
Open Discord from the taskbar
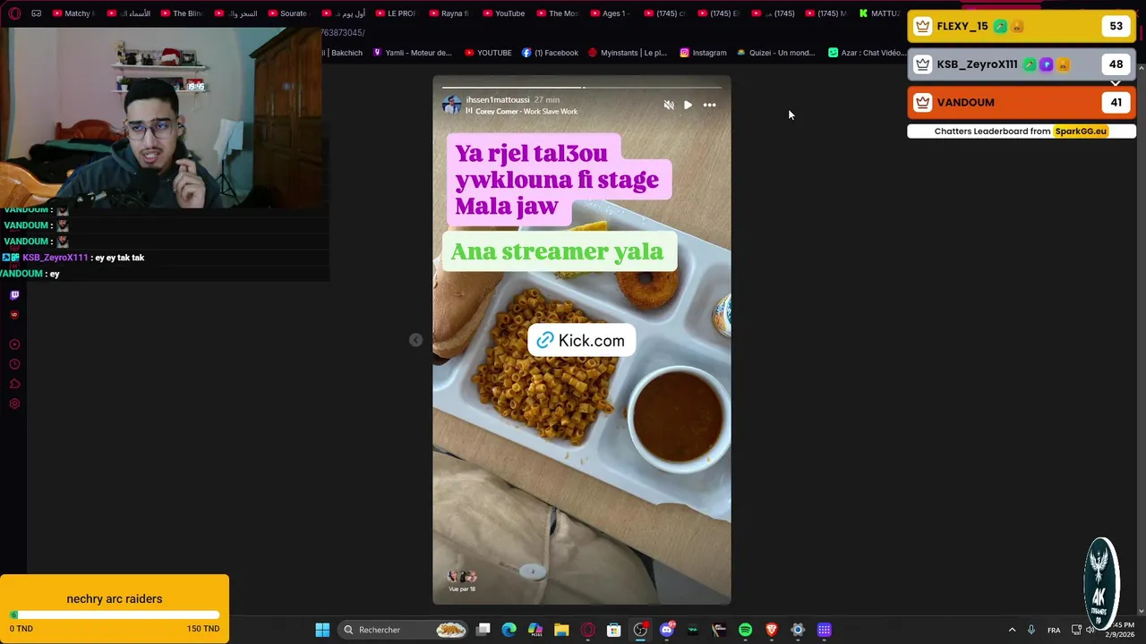click(666, 630)
